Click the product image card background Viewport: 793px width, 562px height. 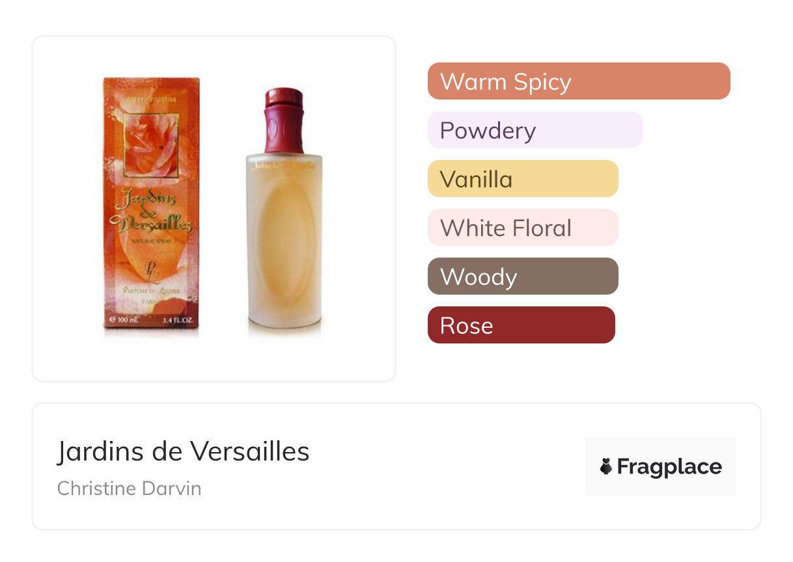(214, 209)
